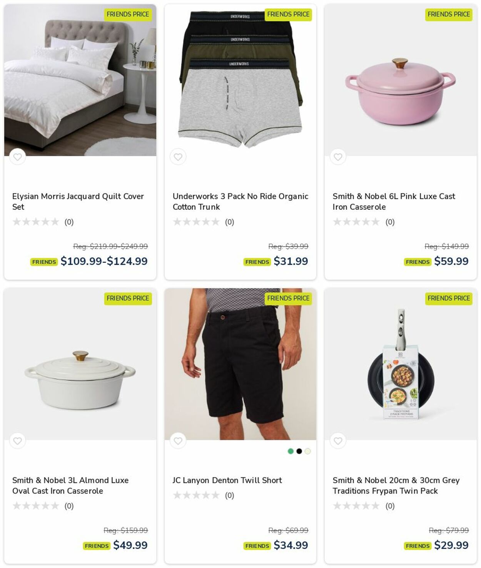Favorite the Underworks 3 Pack Trunk
Viewport: 481px width, 568px height.
[x=178, y=157]
